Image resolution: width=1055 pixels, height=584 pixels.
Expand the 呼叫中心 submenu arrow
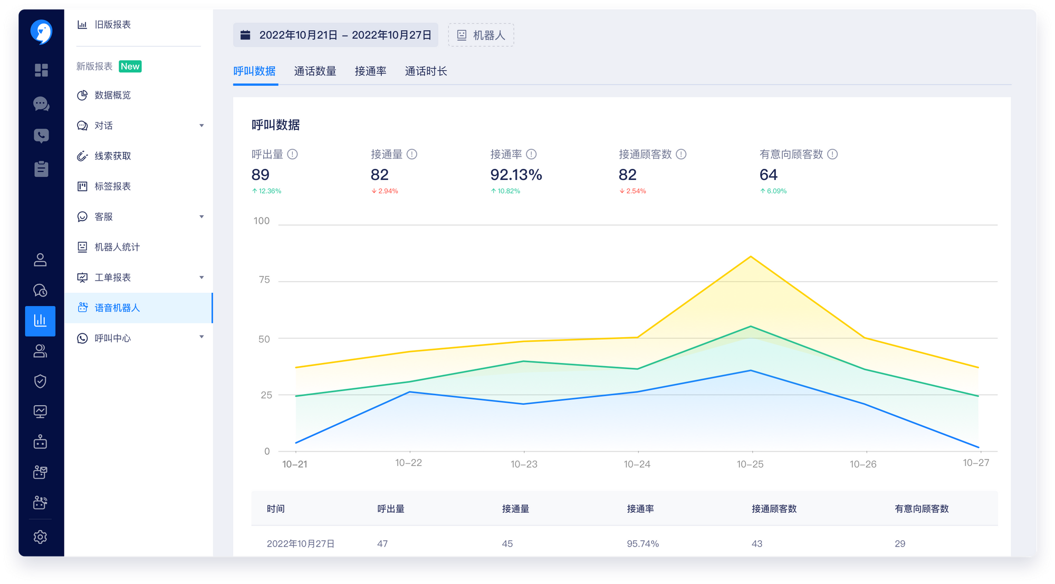[x=202, y=337]
